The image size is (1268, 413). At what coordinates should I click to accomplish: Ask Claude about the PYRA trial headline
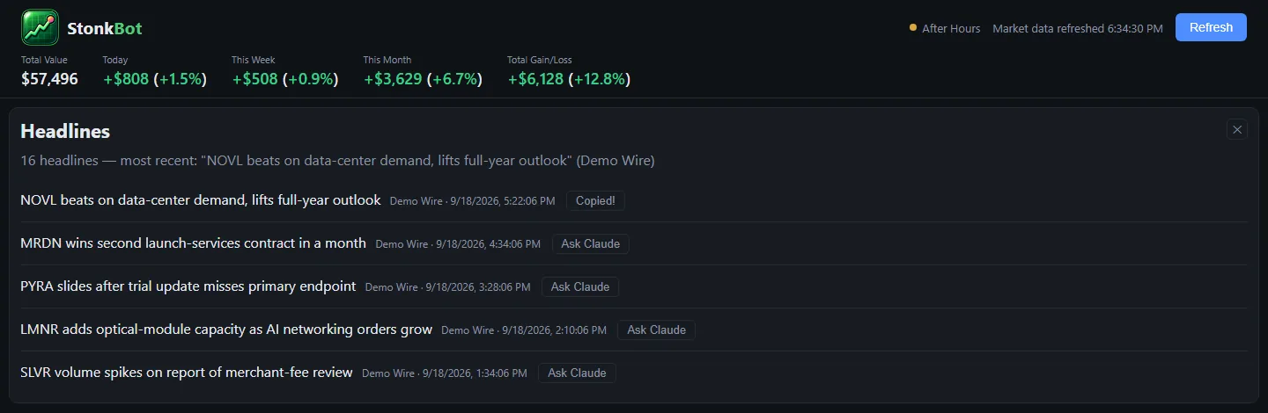pos(580,286)
